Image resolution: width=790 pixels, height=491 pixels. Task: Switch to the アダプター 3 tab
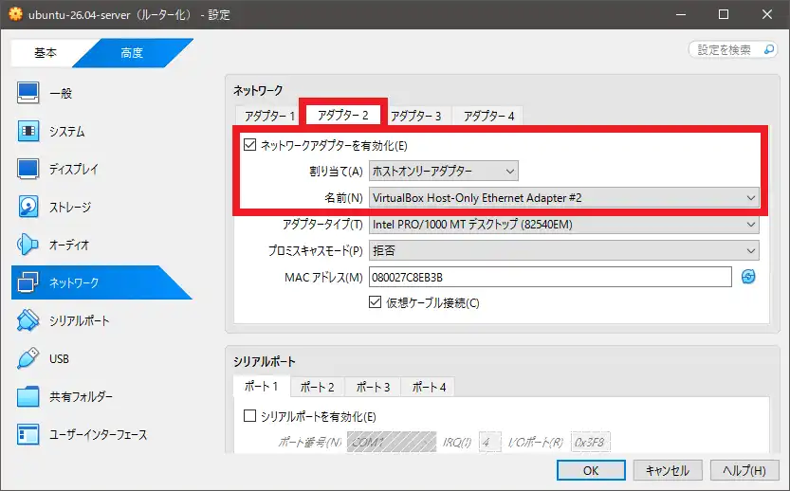416,116
